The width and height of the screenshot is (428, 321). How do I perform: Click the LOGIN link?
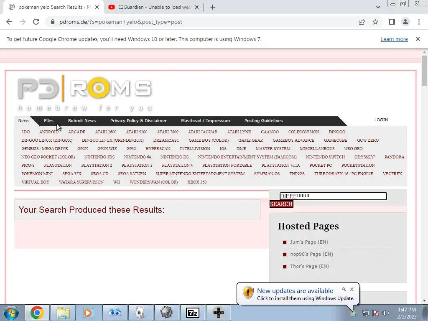pyautogui.click(x=381, y=120)
